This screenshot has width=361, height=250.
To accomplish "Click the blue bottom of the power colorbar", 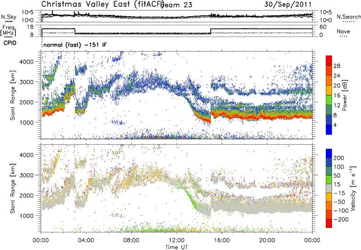I will (x=329, y=130).
